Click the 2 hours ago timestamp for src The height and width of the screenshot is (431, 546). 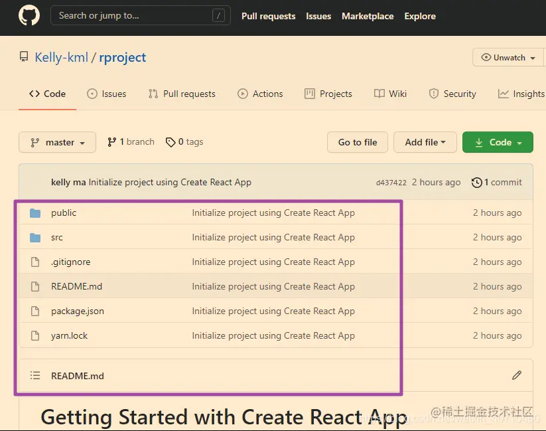(x=498, y=238)
